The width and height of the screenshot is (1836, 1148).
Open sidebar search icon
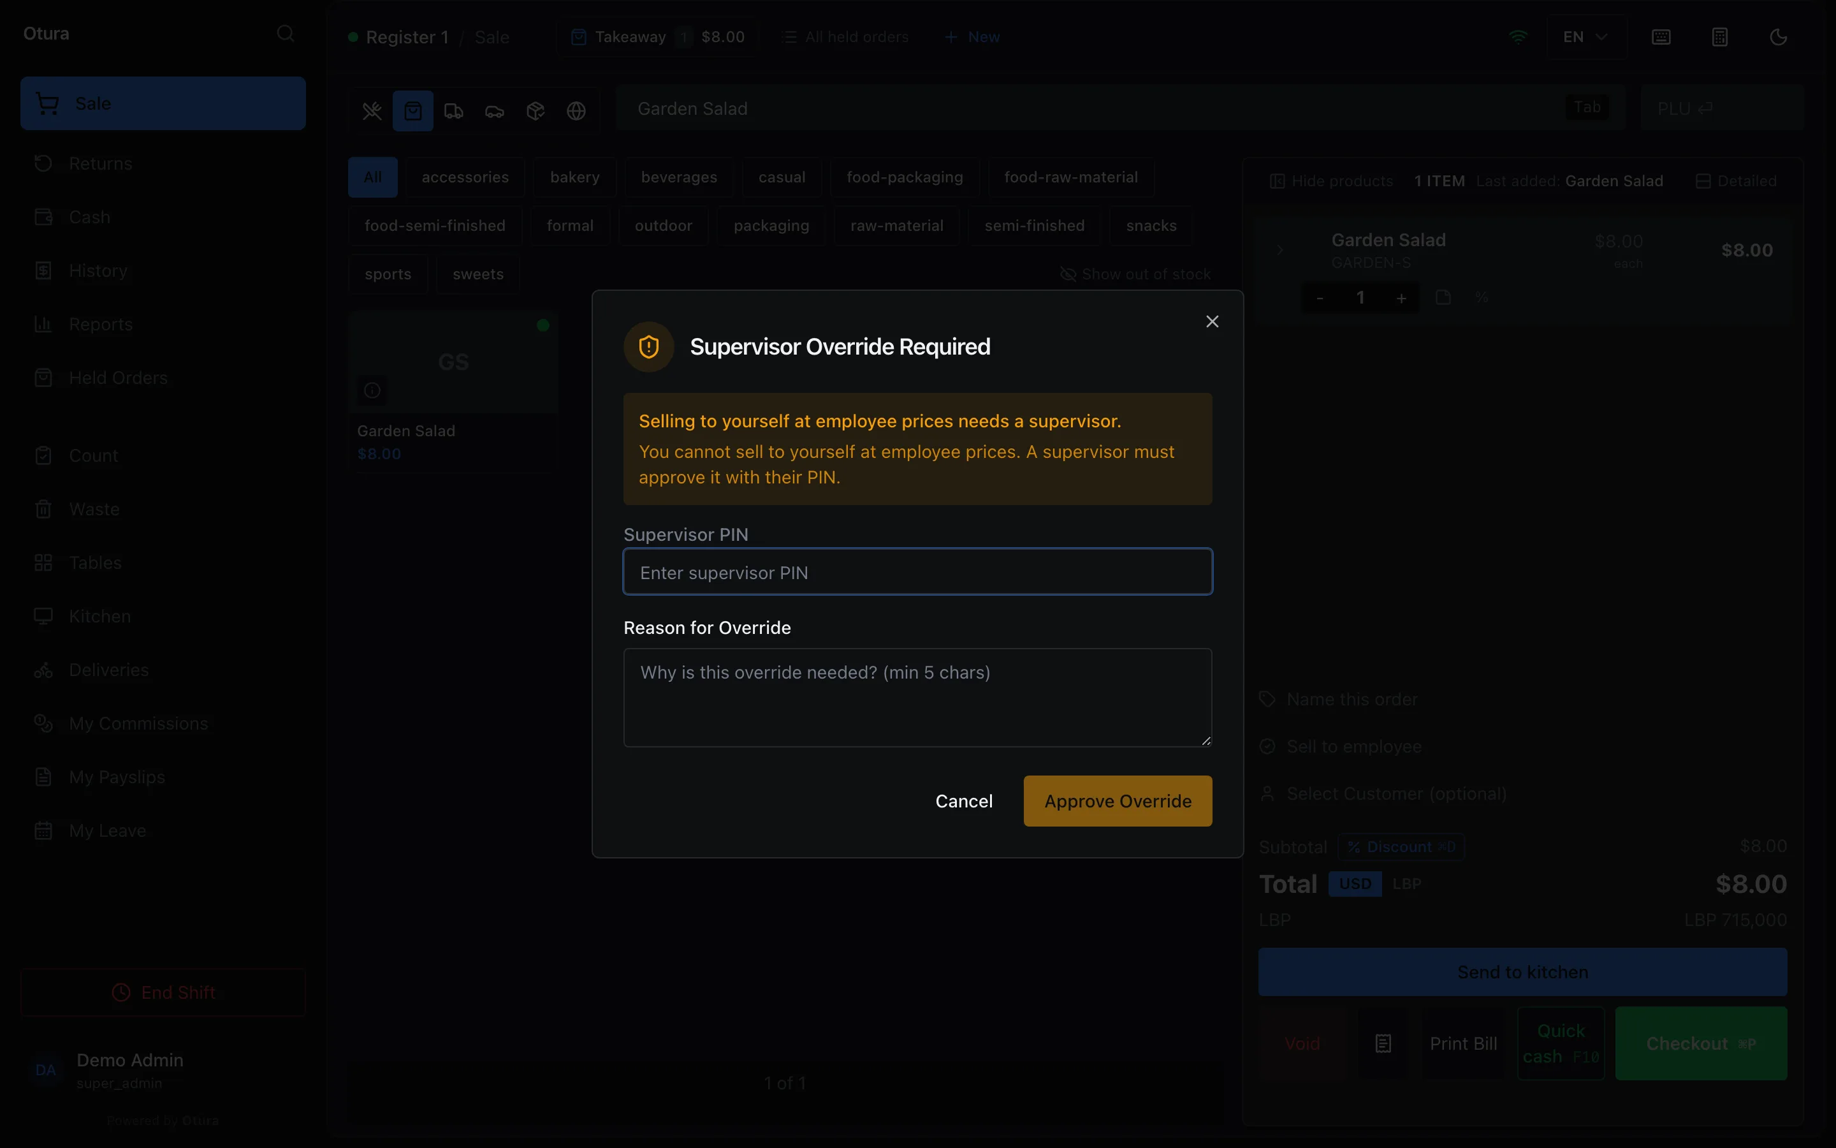click(285, 33)
